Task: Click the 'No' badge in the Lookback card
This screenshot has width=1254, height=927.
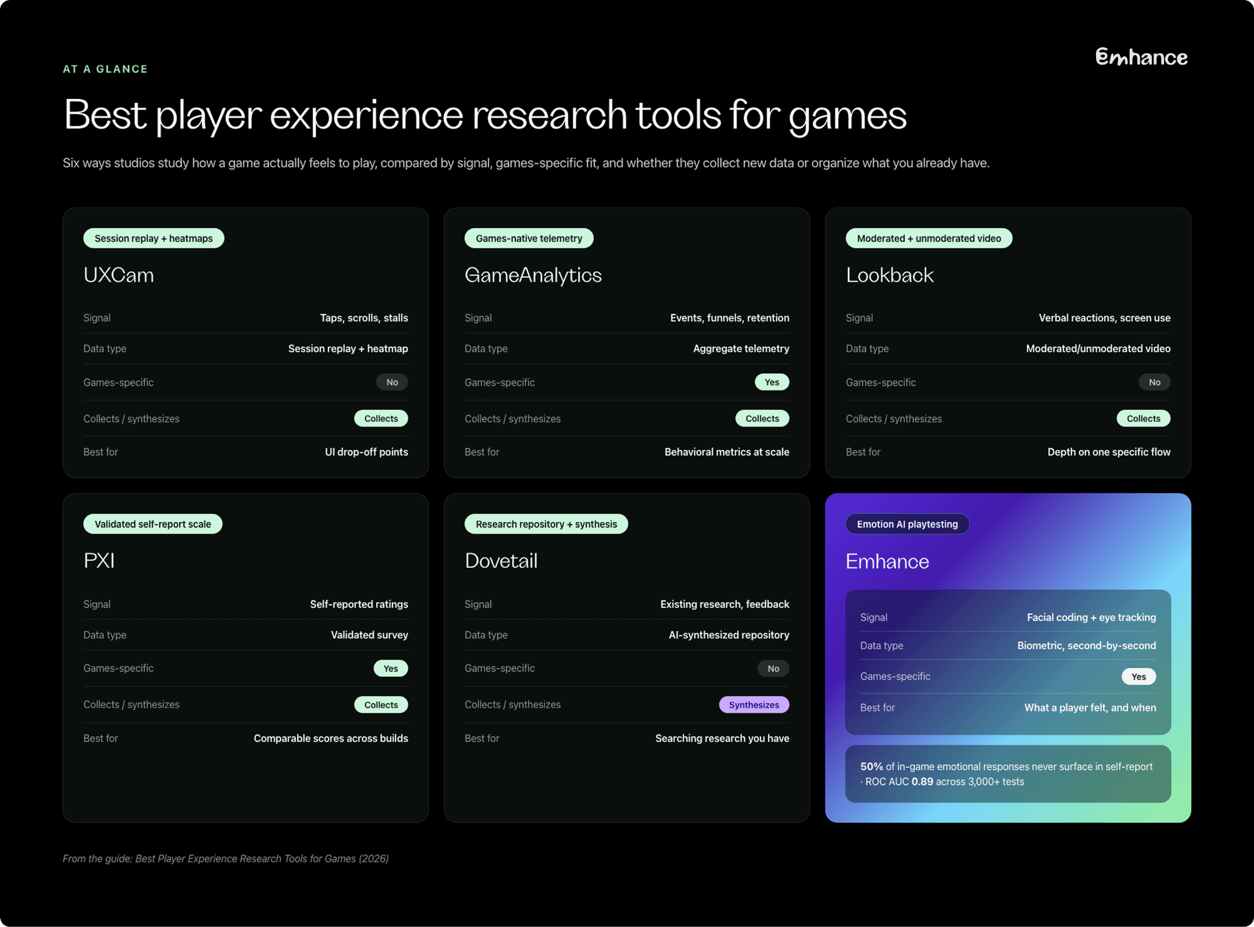Action: (1154, 382)
